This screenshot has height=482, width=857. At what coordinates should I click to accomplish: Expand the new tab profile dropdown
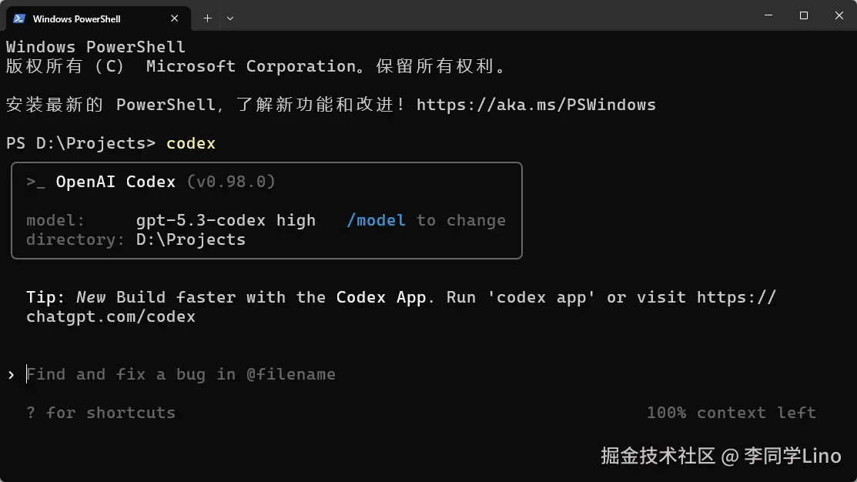tap(230, 18)
